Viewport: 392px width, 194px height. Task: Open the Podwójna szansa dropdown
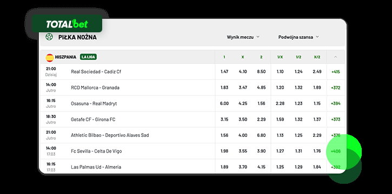pyautogui.click(x=298, y=37)
